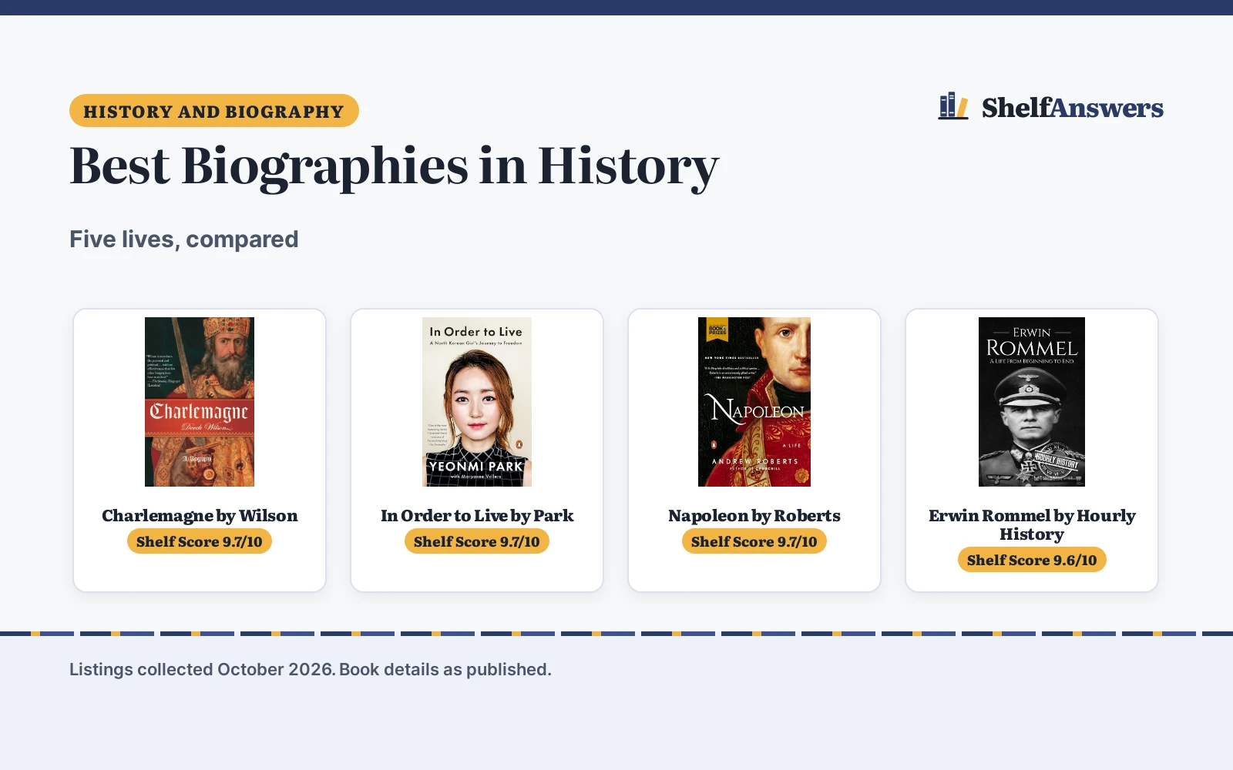Click the Listings collected October 2026 note
Screen dimensions: 1233x770
pyautogui.click(x=311, y=670)
